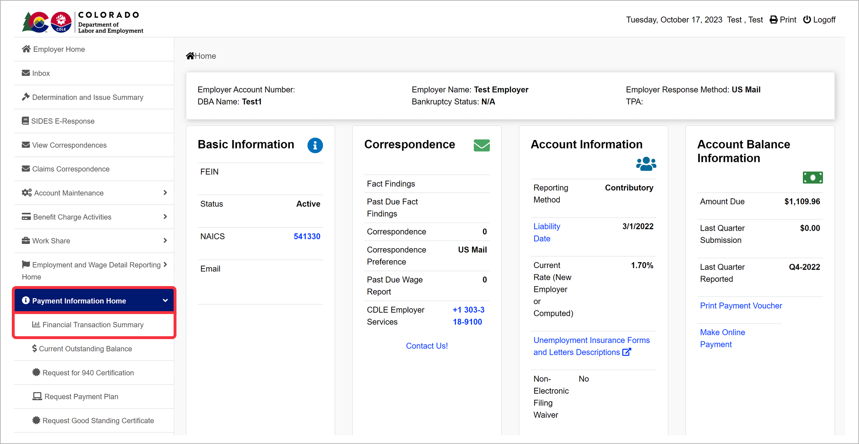Screen dimensions: 859x444
Task: Click the Home breadcrumb house icon
Action: coord(190,56)
